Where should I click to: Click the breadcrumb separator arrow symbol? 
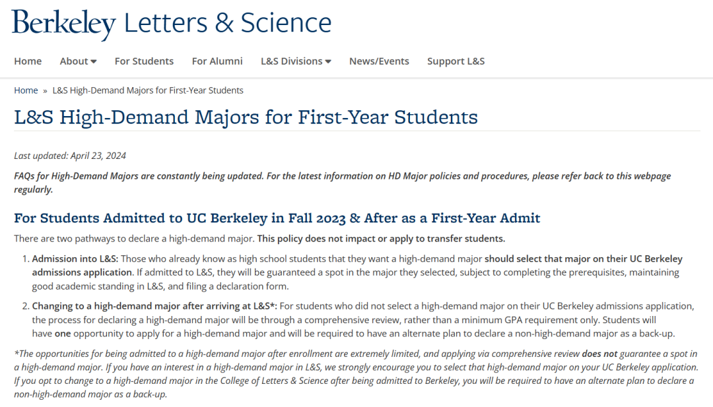tap(45, 91)
